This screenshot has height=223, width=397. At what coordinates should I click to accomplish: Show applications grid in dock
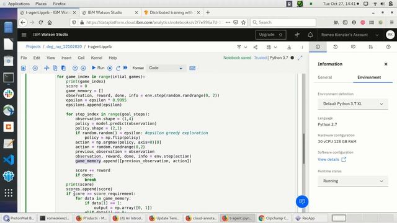8,193
